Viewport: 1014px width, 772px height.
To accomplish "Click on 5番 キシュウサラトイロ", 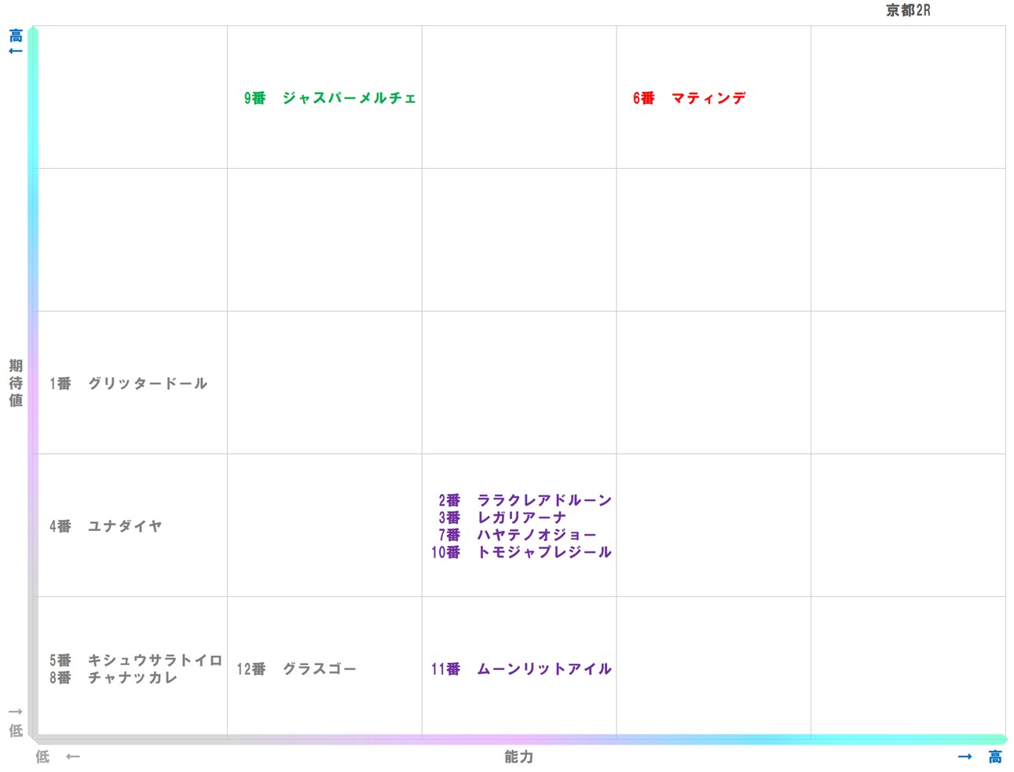I will [x=136, y=660].
